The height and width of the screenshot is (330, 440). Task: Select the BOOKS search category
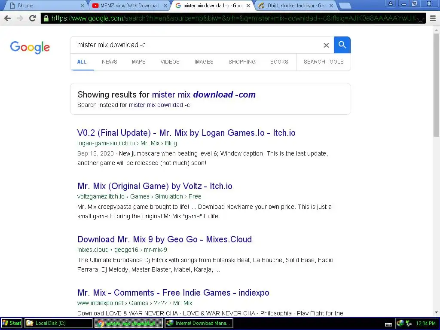[279, 62]
